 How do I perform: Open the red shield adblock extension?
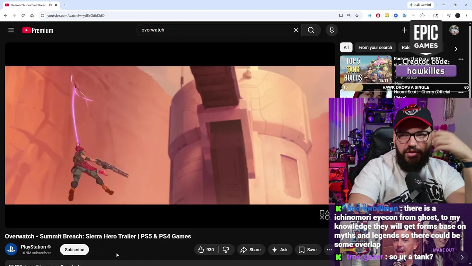378,16
